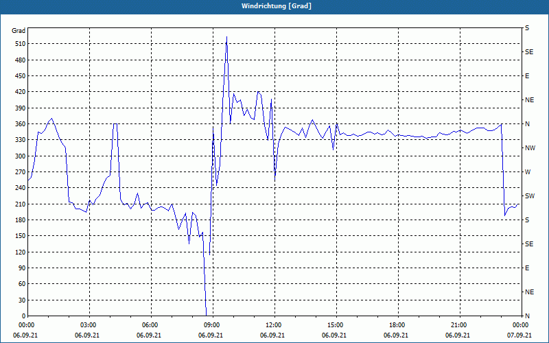Select the 09:00 time label
This screenshot has width=549, height=343.
tap(211, 325)
